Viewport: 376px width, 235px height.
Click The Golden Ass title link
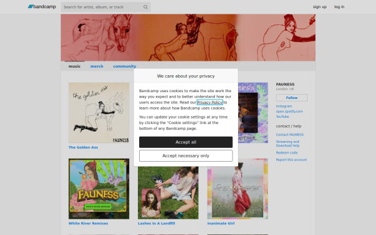tap(83, 147)
